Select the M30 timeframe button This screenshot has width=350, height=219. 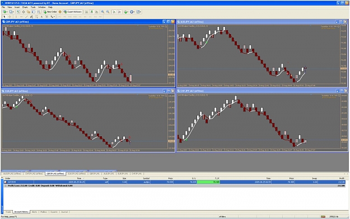[75, 17]
